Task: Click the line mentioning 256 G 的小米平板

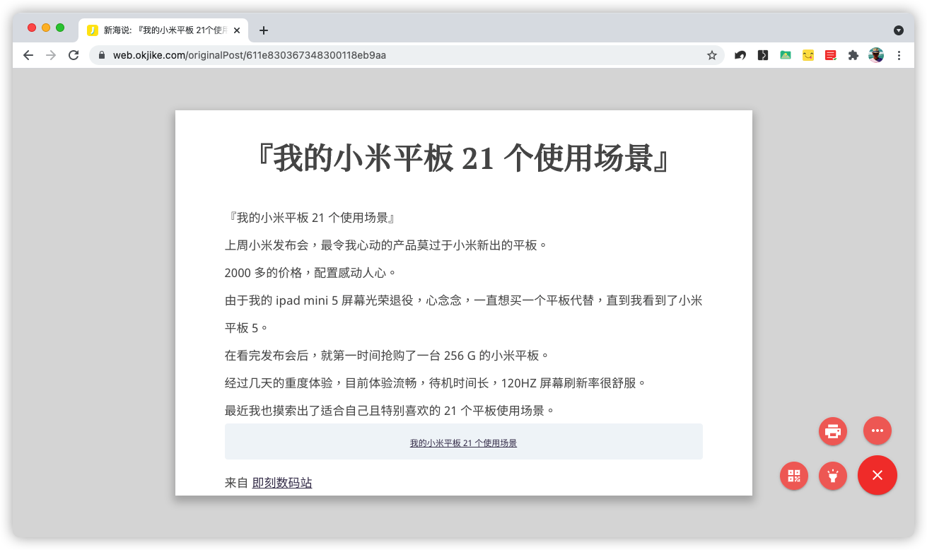Action: point(387,355)
